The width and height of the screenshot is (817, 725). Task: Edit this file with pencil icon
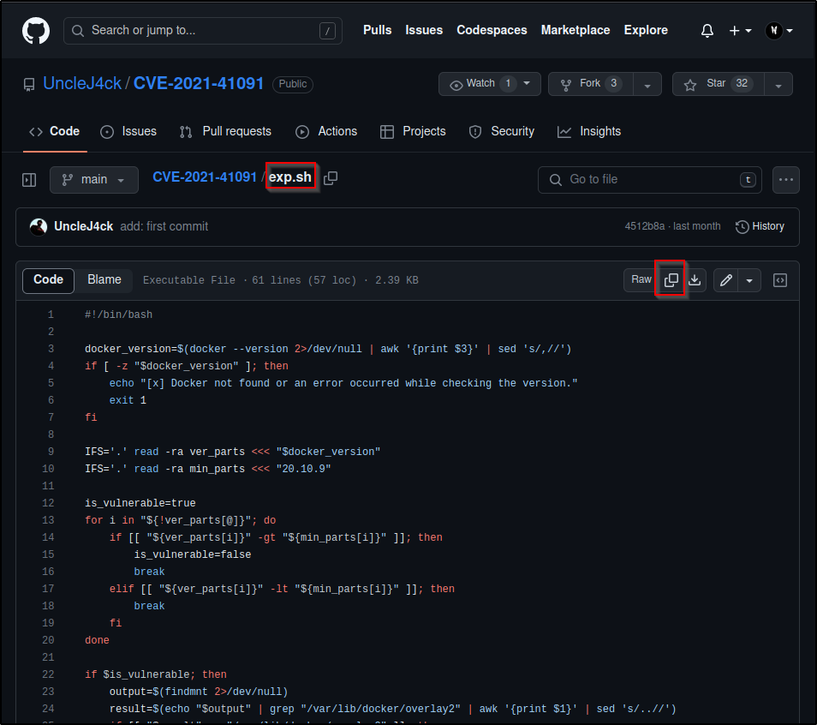(726, 280)
